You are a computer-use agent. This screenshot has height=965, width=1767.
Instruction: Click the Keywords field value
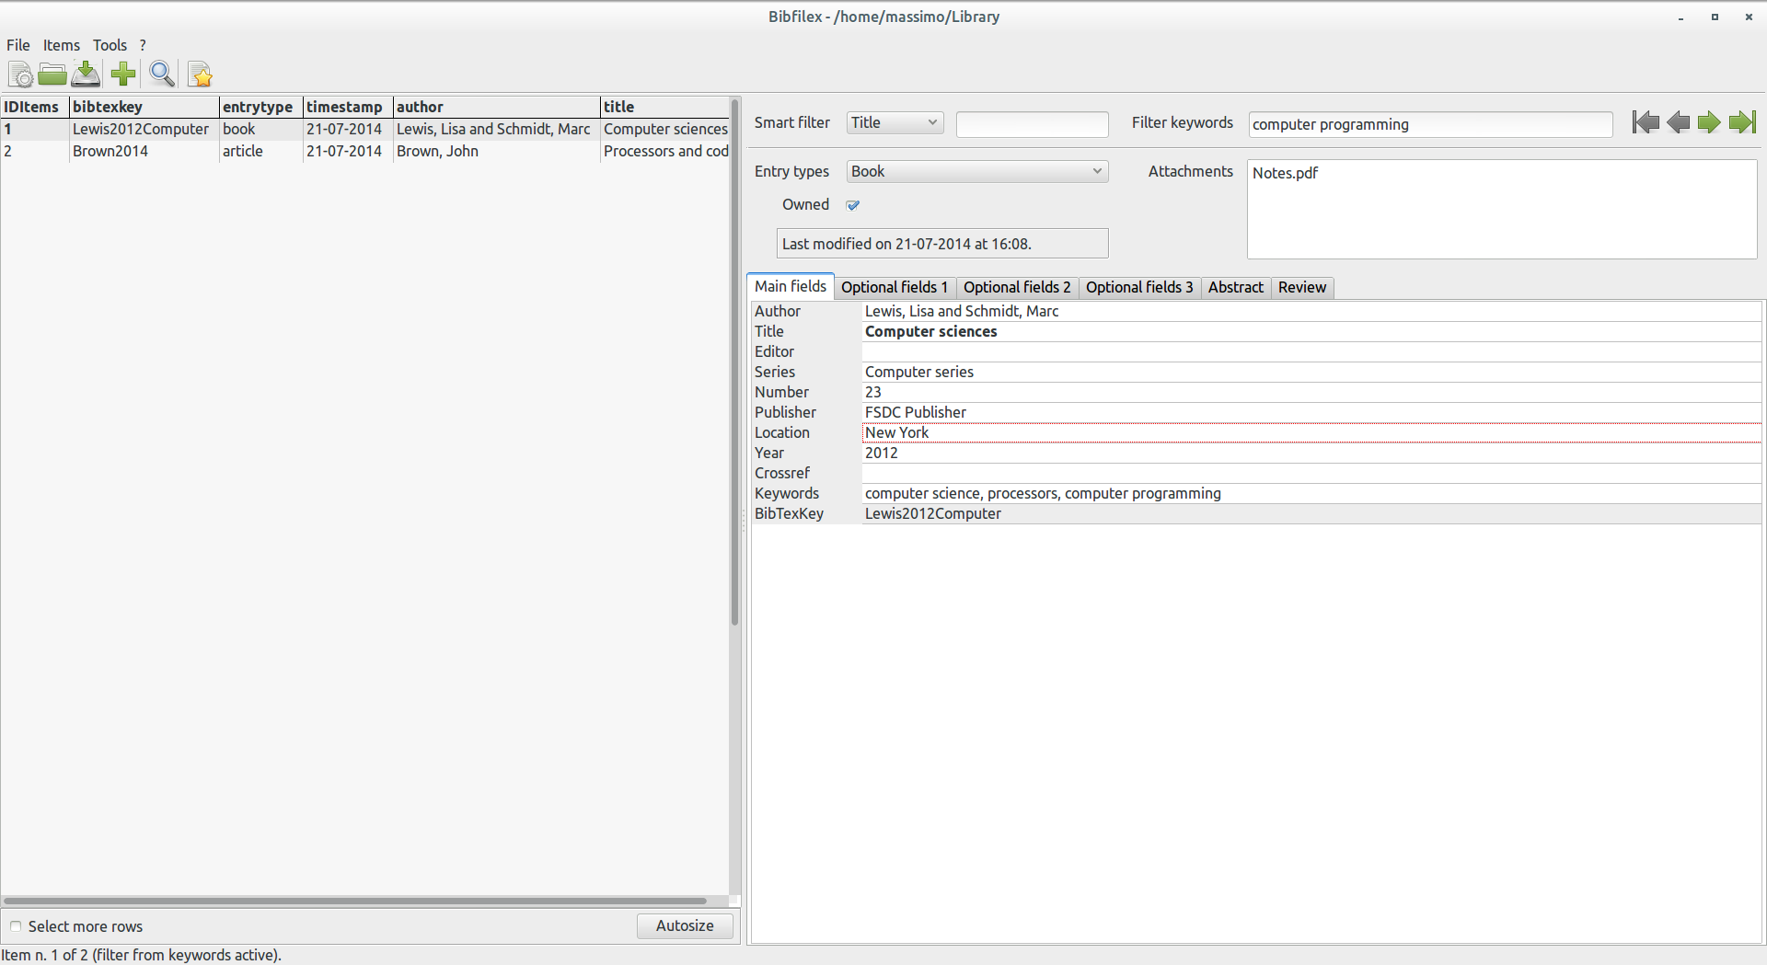tap(1311, 493)
